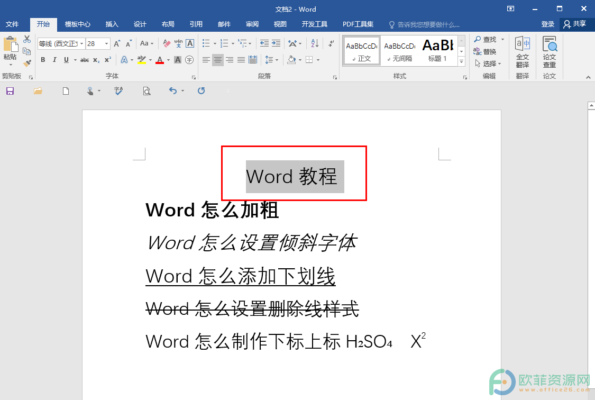Shrink font size with smaller A icon
Viewport: 595px width, 400px height.
pyautogui.click(x=129, y=43)
